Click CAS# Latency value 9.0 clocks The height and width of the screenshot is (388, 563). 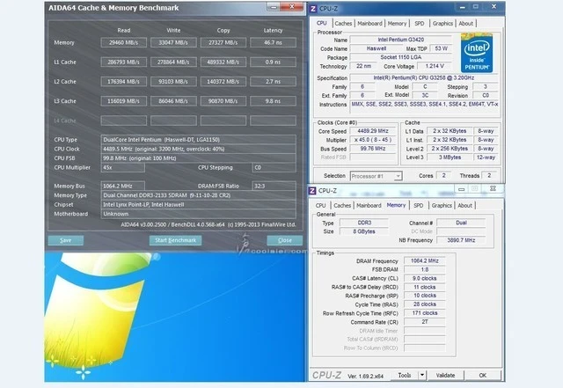tap(424, 278)
